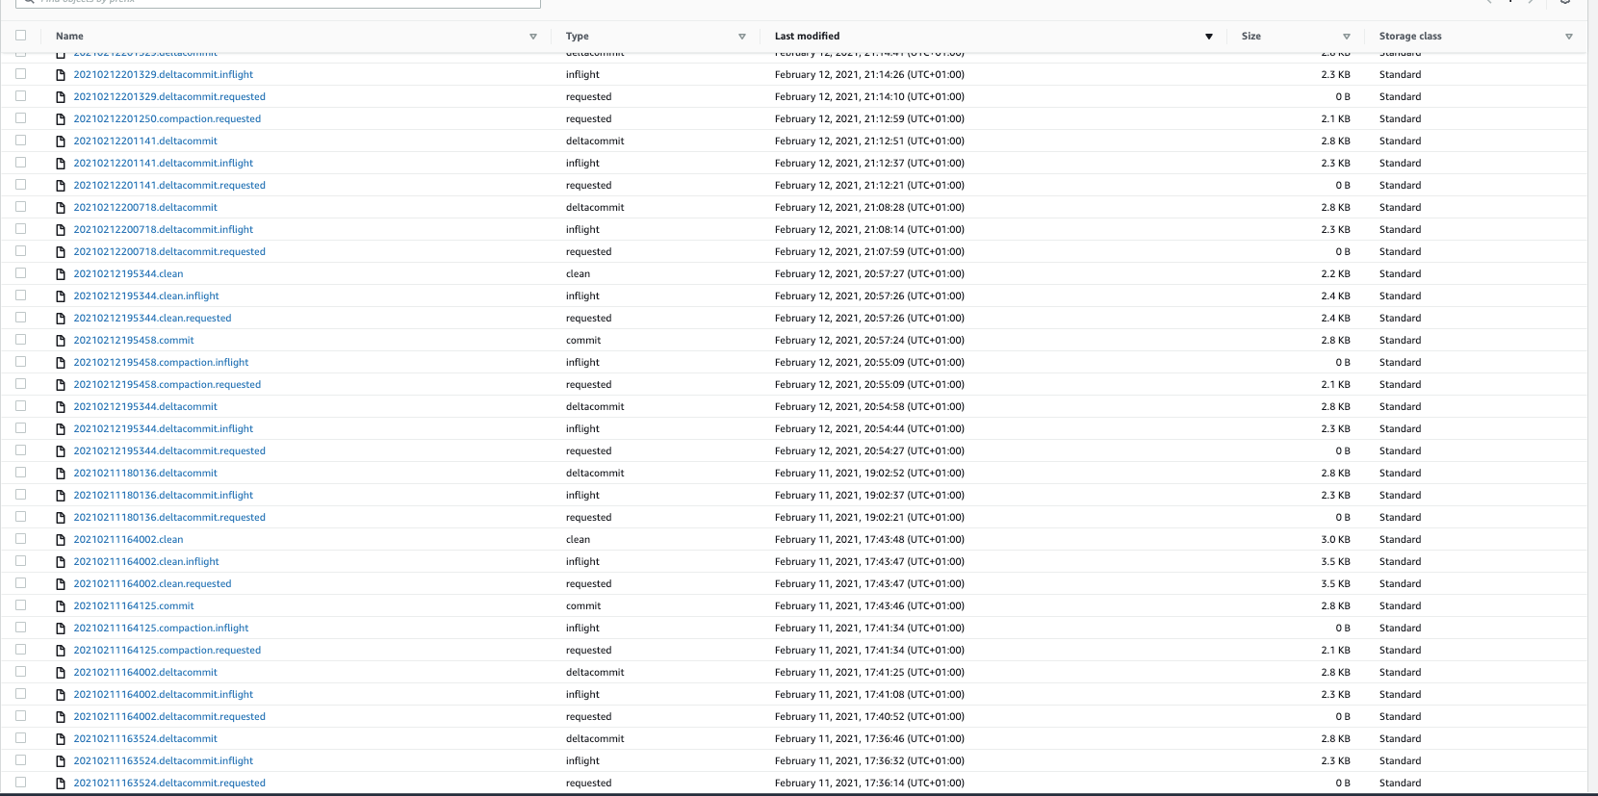Click file icon beside 20210211164002.clean

tap(61, 540)
